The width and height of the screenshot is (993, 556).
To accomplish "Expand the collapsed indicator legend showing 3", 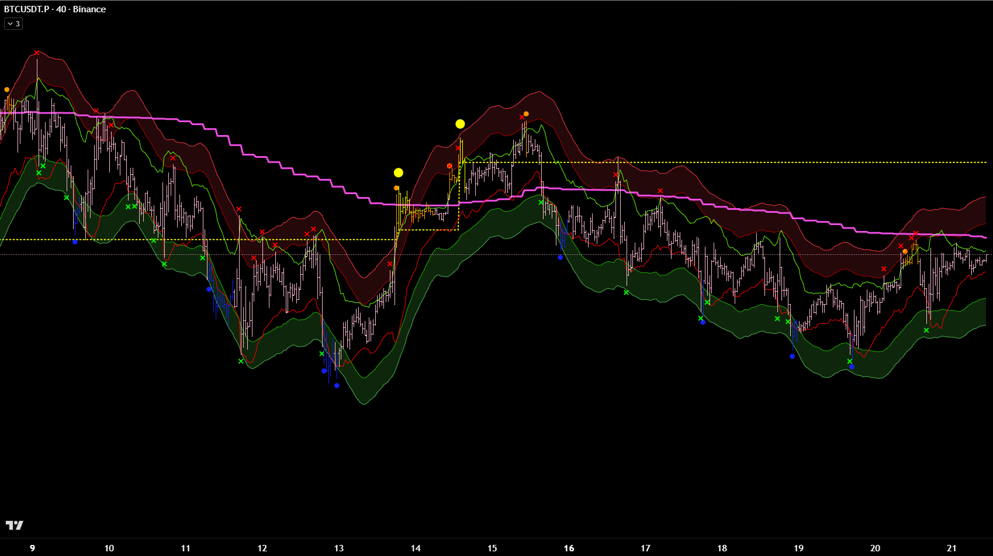I will [13, 24].
